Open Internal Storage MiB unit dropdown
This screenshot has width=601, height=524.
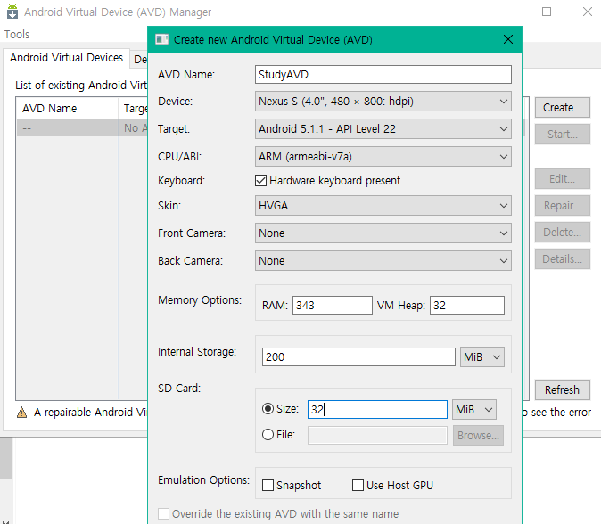(x=482, y=357)
